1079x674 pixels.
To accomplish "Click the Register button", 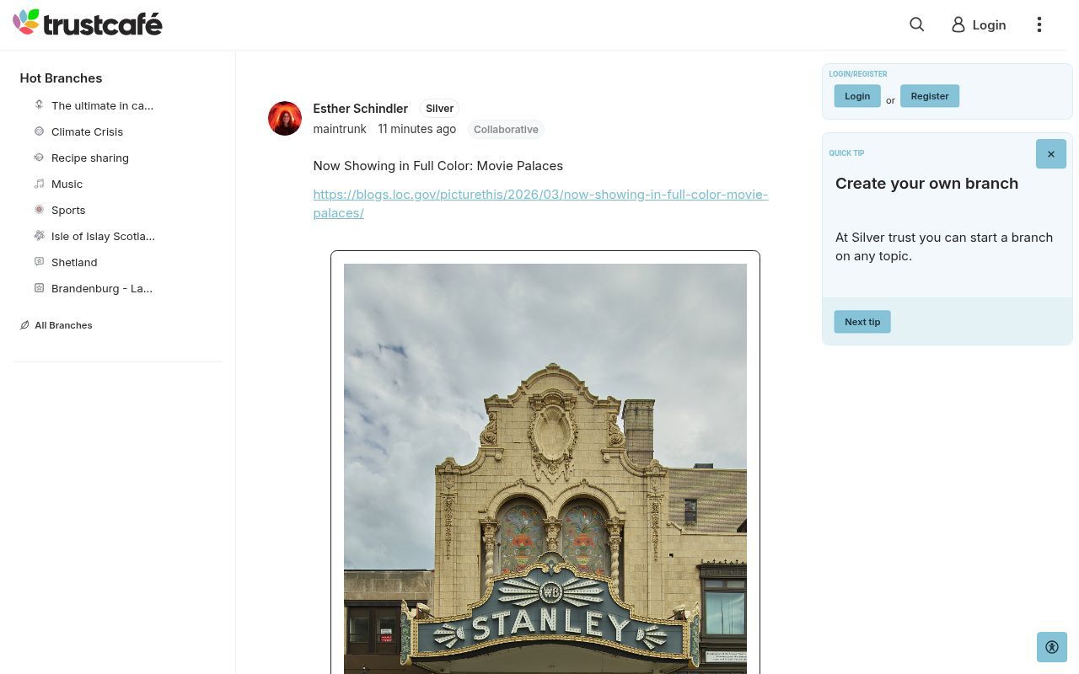I will pos(930,96).
